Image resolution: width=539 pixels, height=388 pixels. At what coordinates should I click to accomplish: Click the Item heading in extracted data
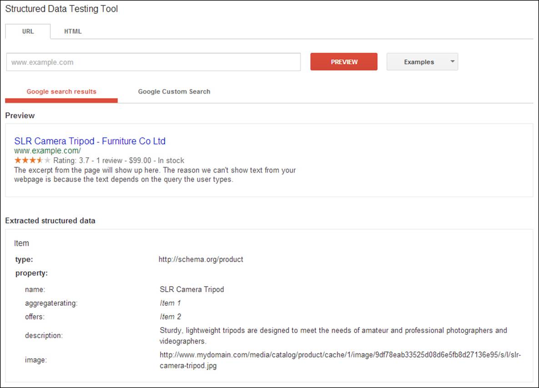21,244
